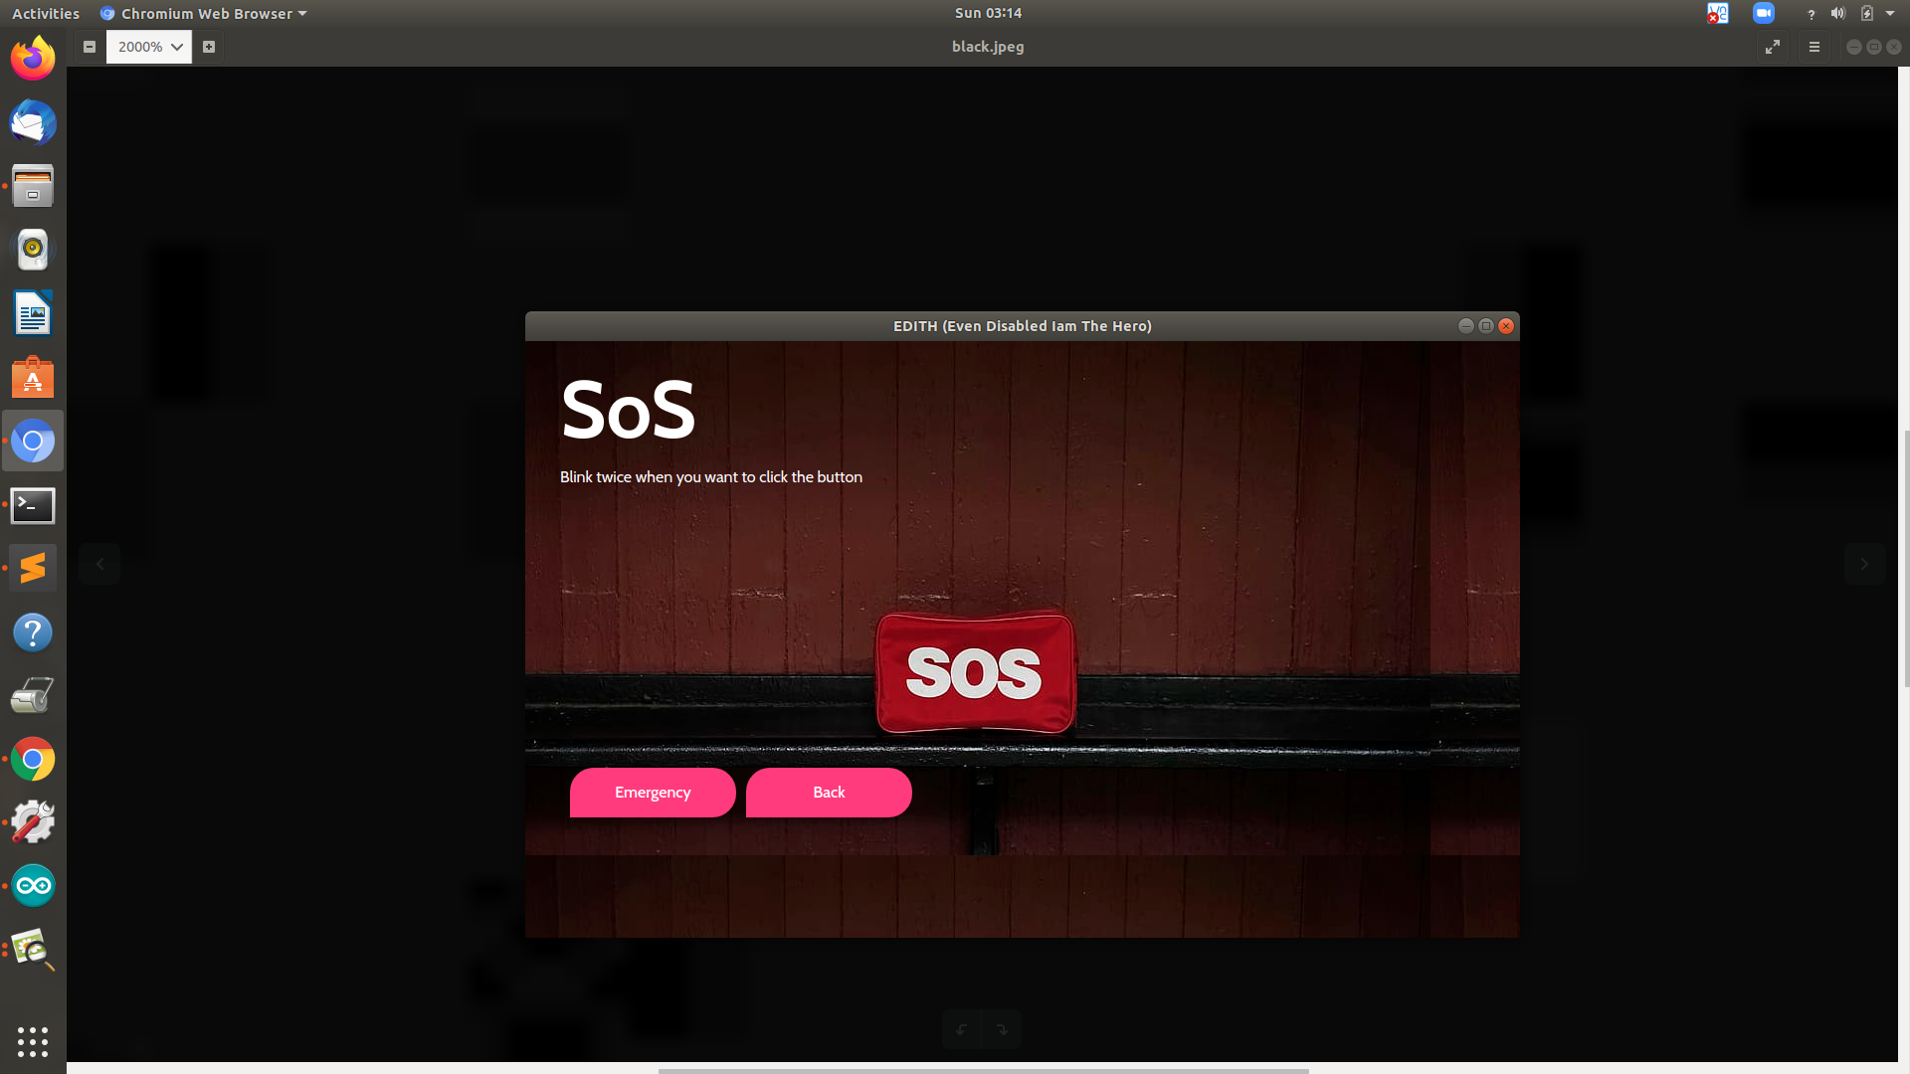
Task: Click the Emergency button
Action: [x=653, y=793]
